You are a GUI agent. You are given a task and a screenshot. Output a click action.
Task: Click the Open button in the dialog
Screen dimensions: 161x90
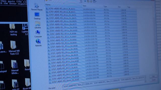(x=153, y=76)
